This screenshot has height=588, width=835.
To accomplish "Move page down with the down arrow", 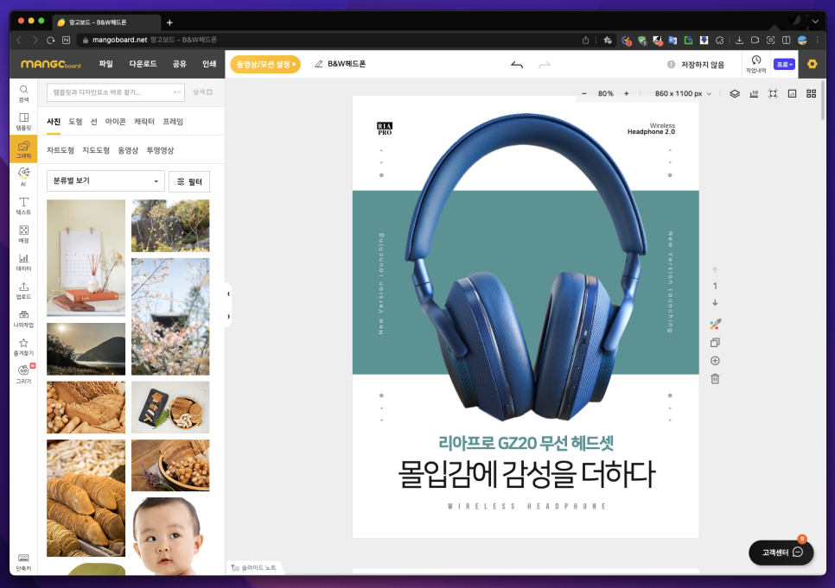I will click(715, 302).
